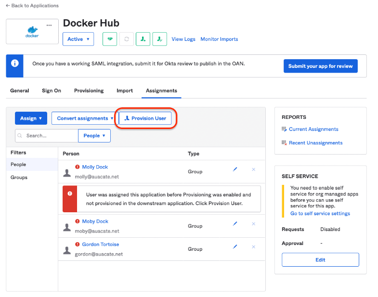
Task: Click red error icon beside Gordon Tortoise
Action: pos(77,244)
